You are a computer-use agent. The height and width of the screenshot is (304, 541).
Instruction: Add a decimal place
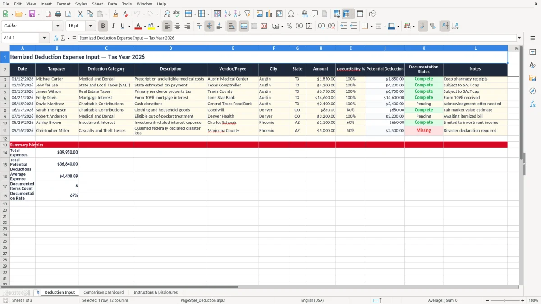[x=321, y=26]
